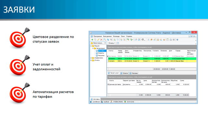Click the green plus Add record icon
The width and height of the screenshot is (208, 117).
coord(92,40)
